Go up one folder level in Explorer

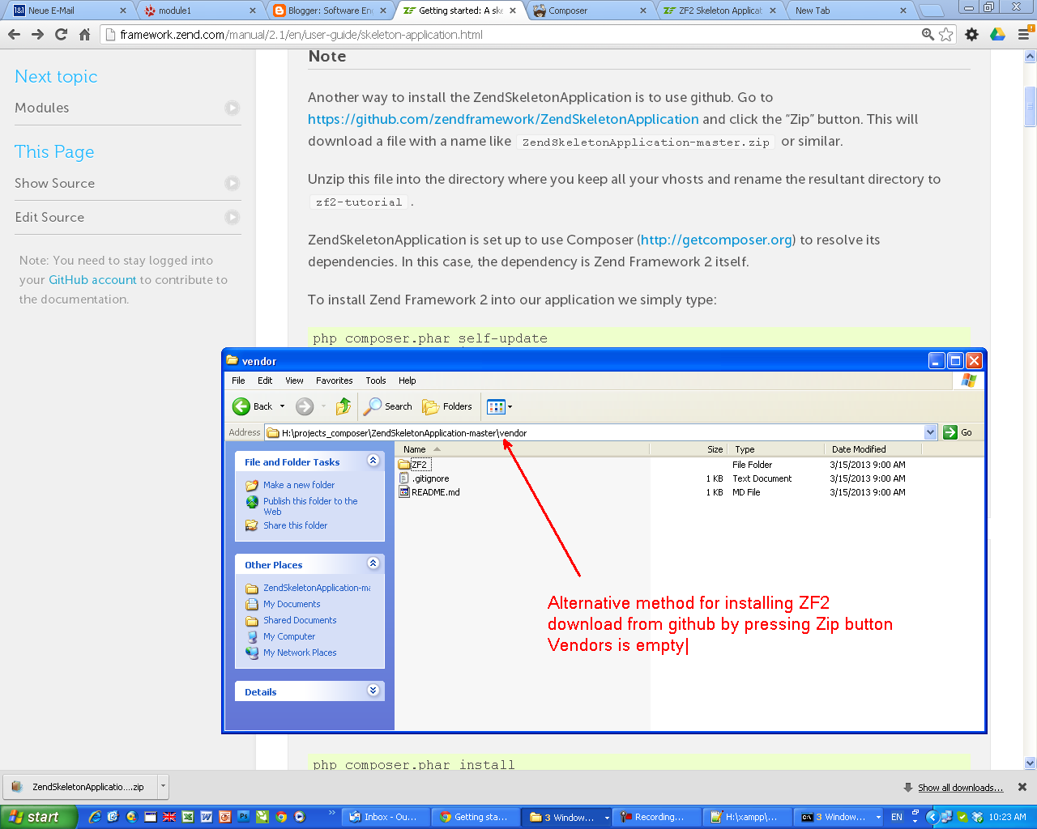click(344, 406)
